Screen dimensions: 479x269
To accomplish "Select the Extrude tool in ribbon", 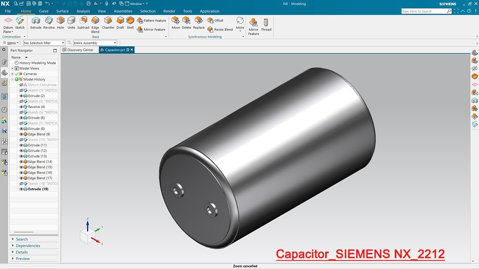I will tap(36, 23).
